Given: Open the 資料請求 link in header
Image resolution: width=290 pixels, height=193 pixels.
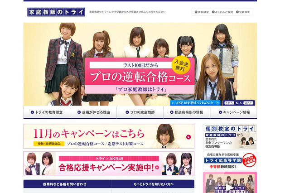Looking at the screenshot, I should pyautogui.click(x=202, y=12).
